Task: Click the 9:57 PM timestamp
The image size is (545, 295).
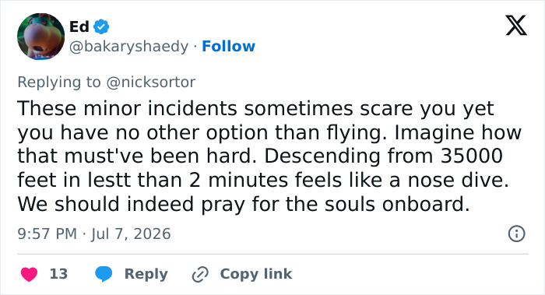Action: [x=47, y=234]
